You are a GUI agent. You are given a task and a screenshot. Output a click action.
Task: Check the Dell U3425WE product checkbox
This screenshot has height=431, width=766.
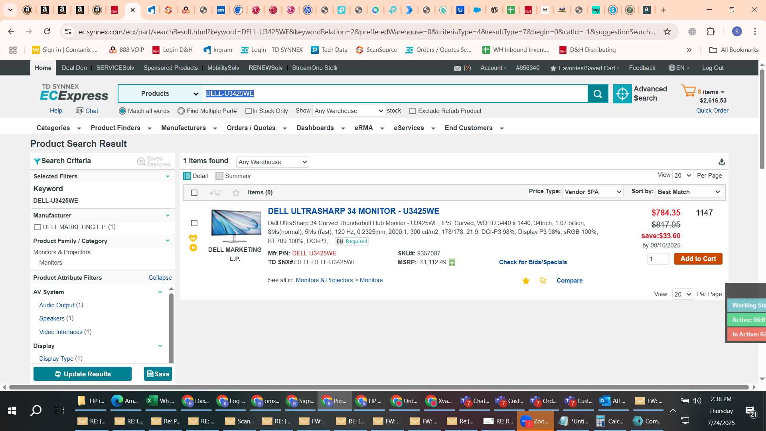tap(194, 223)
